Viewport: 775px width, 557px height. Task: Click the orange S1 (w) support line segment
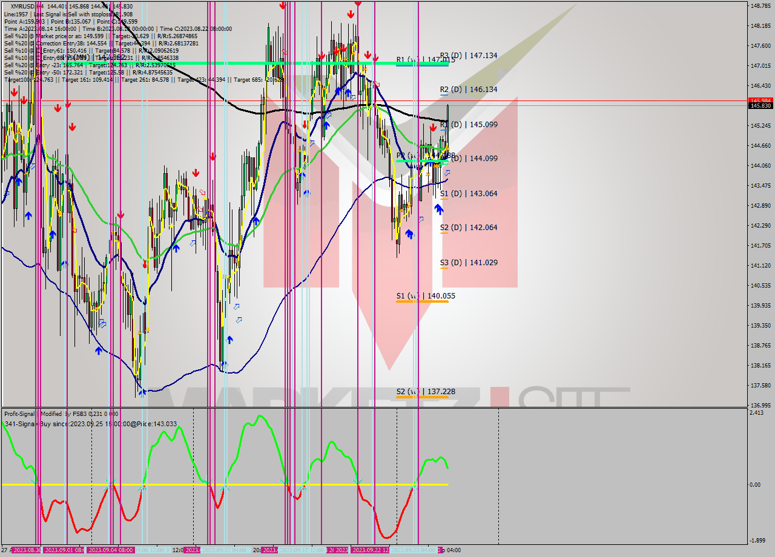point(422,301)
